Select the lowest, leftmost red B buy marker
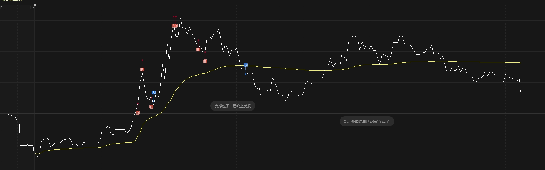The height and width of the screenshot is (170, 545). tap(138, 113)
